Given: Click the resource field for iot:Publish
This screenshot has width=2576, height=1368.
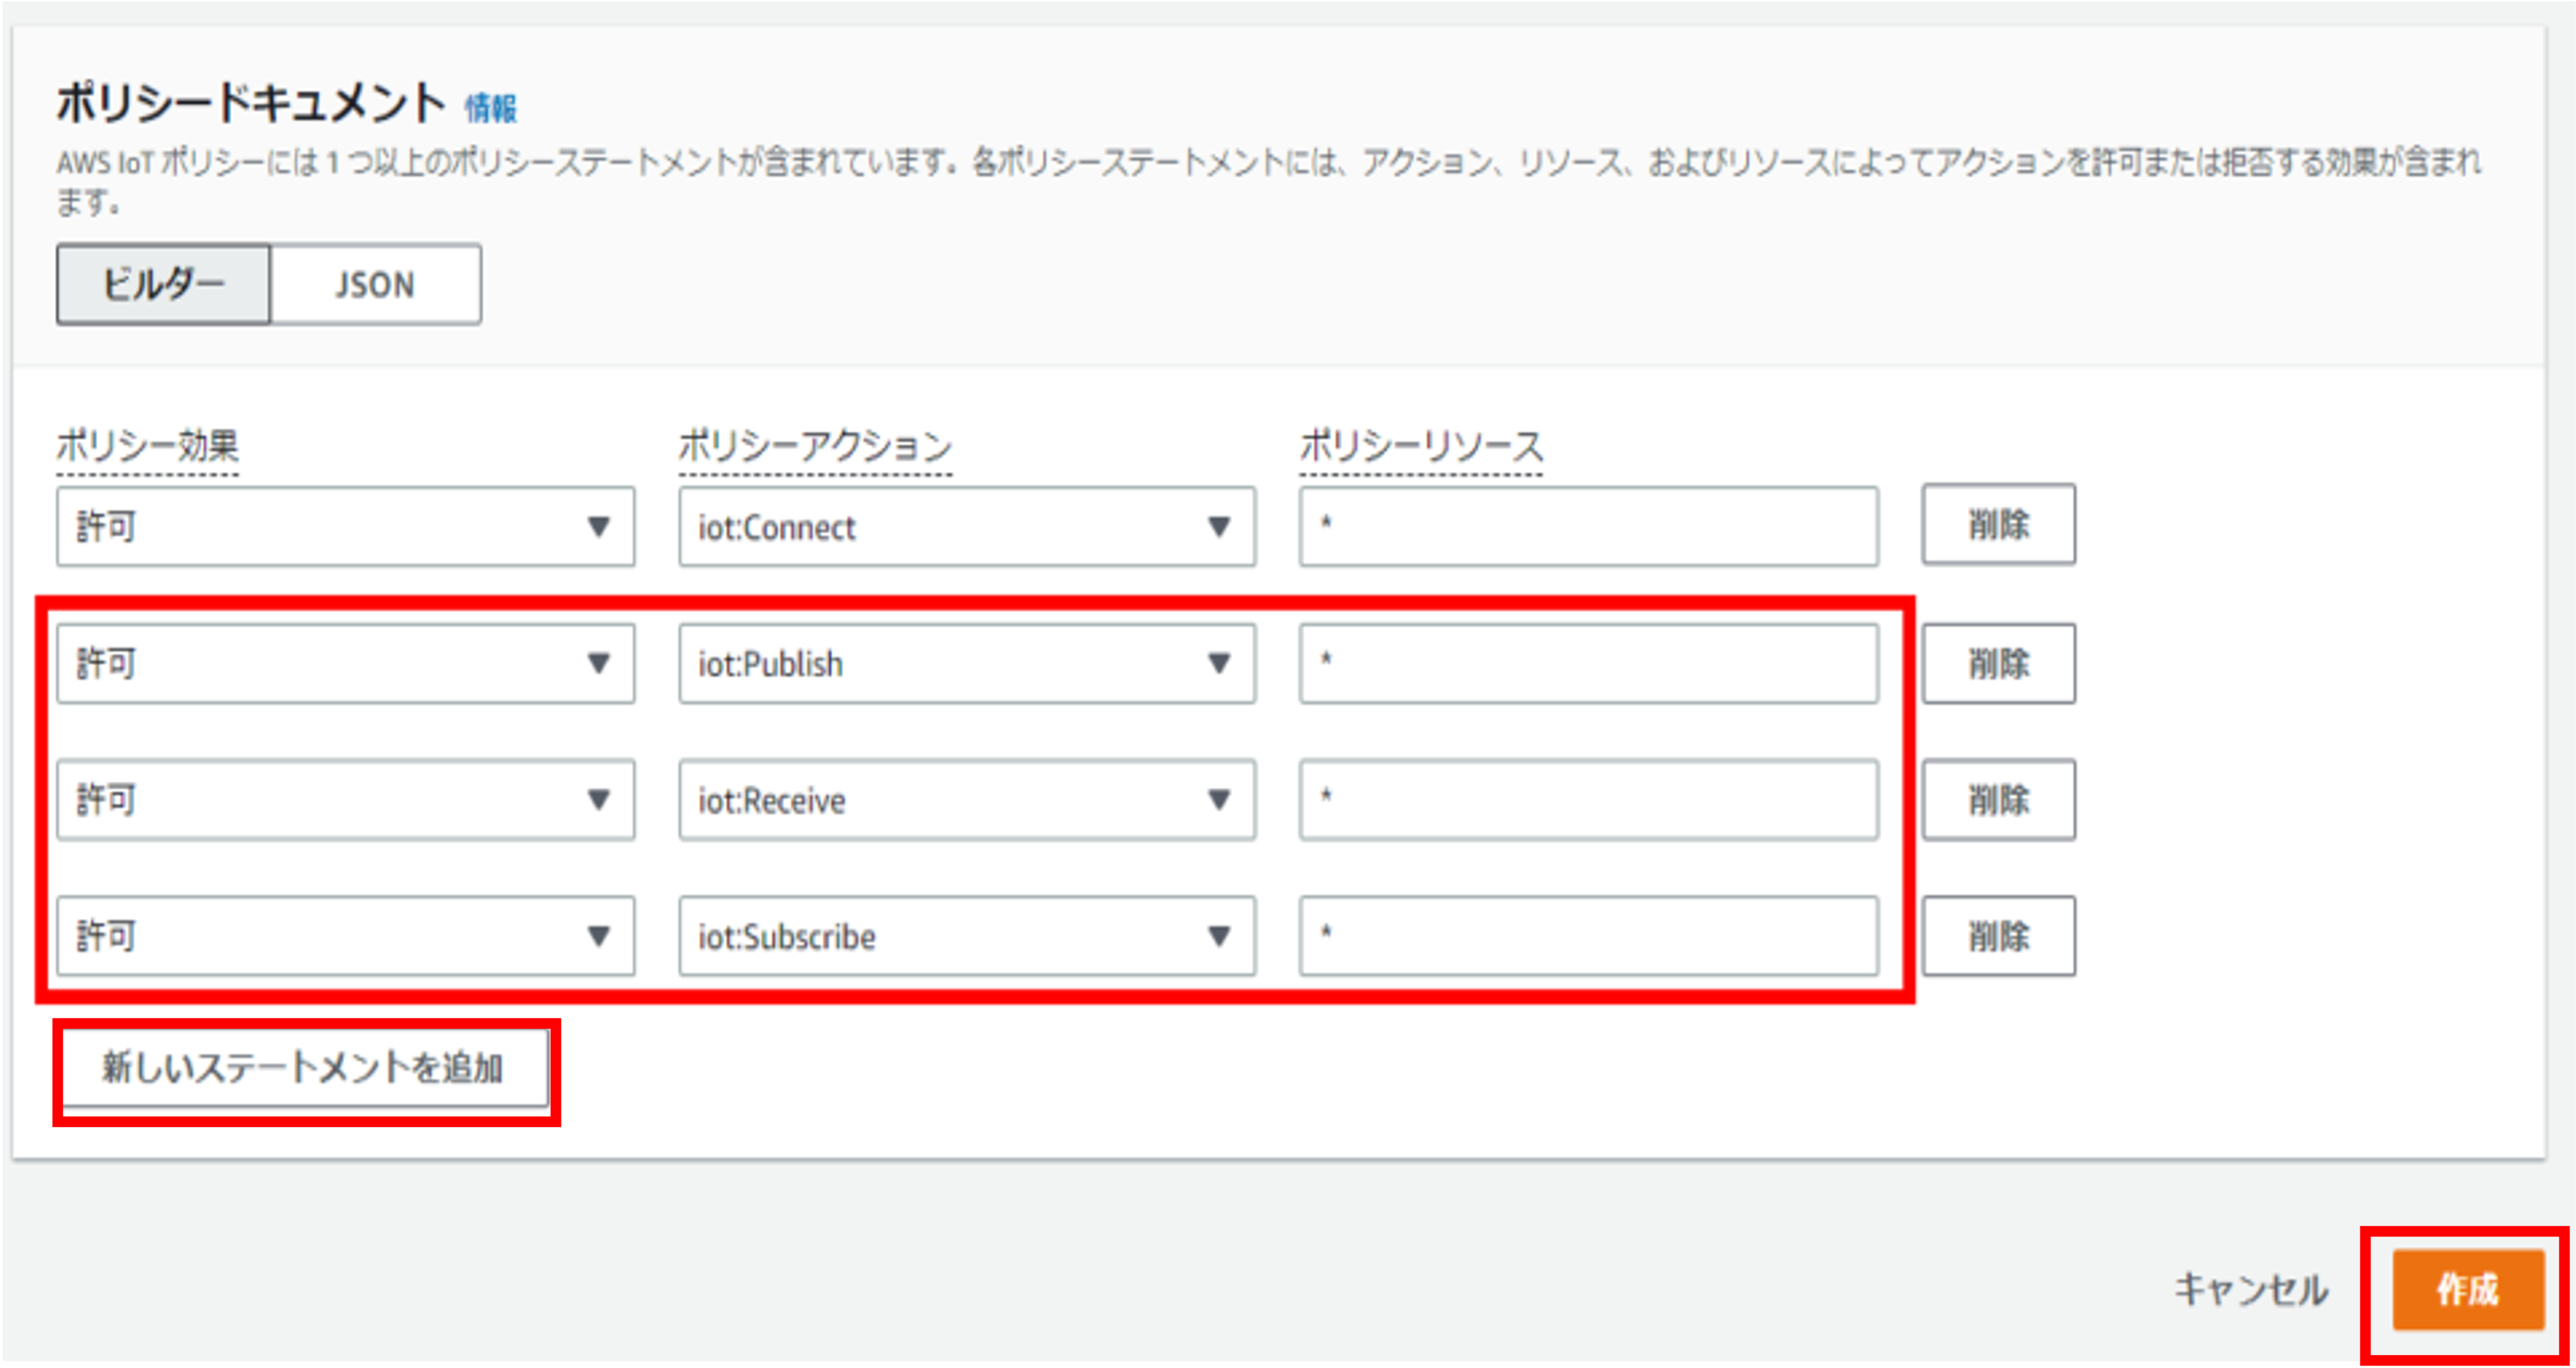Looking at the screenshot, I should coord(1588,664).
